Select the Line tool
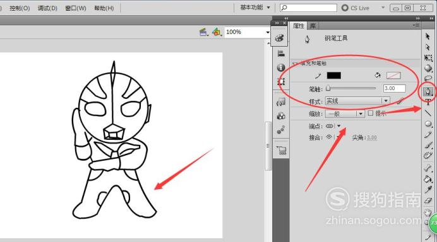Viewport: 437px width, 242px height. click(x=428, y=113)
